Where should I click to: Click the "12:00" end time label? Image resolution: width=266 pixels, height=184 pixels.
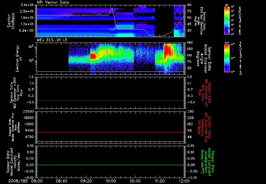184,181
